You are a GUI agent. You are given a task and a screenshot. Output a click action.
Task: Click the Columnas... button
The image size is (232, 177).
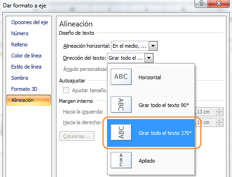[77, 136]
